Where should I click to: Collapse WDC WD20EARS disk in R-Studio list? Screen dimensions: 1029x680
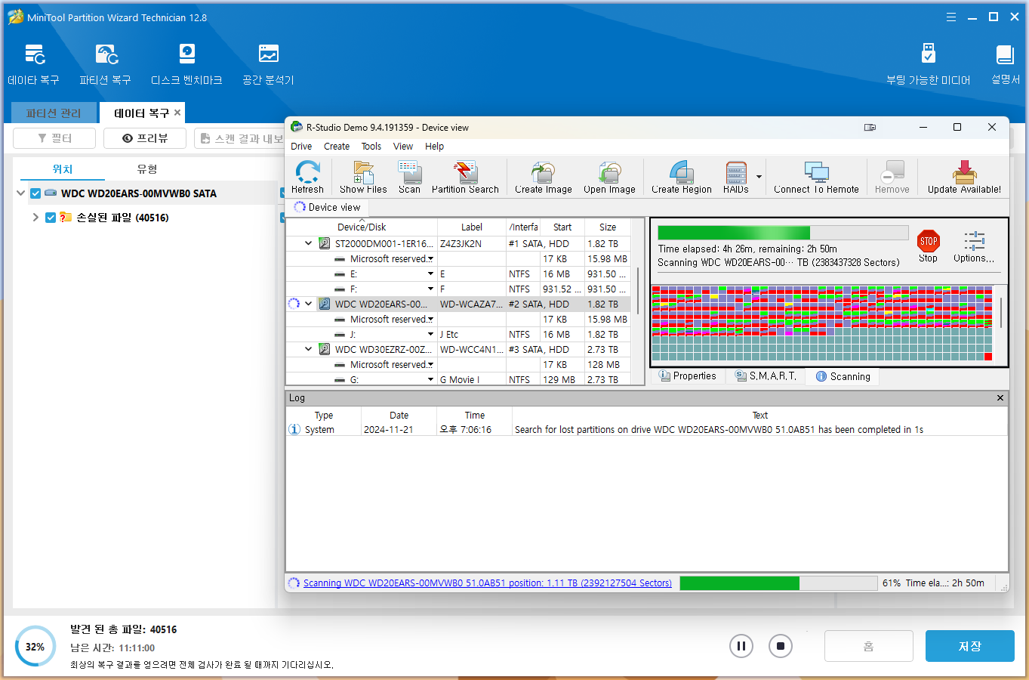(308, 304)
